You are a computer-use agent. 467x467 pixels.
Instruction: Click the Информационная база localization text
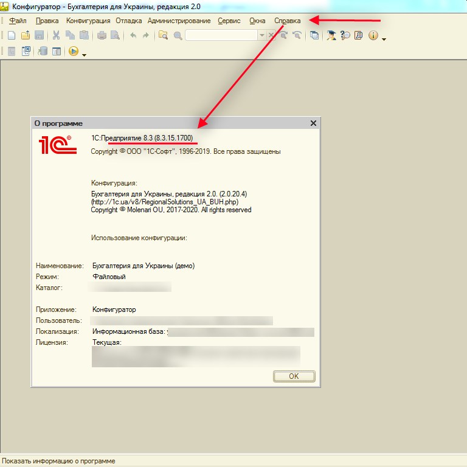[129, 331]
